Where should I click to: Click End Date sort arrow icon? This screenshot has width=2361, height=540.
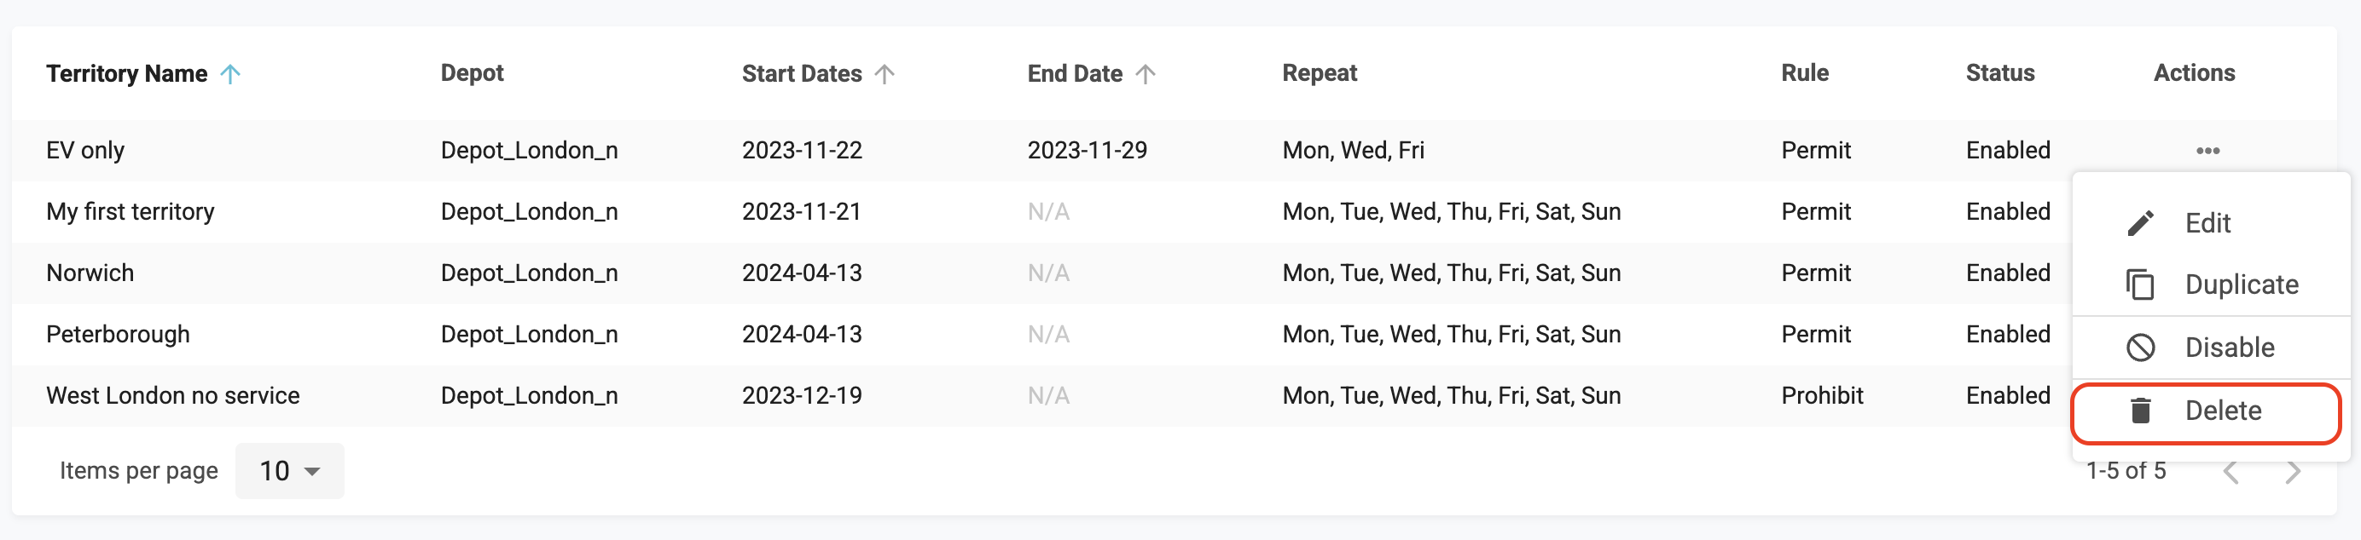pyautogui.click(x=1146, y=74)
